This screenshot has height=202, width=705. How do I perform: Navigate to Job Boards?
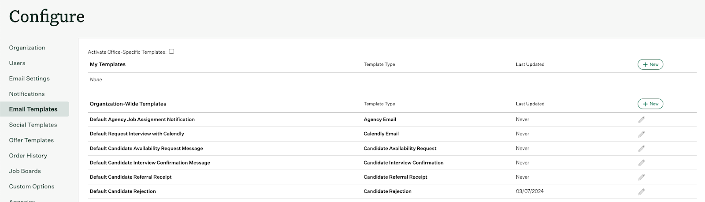click(25, 171)
